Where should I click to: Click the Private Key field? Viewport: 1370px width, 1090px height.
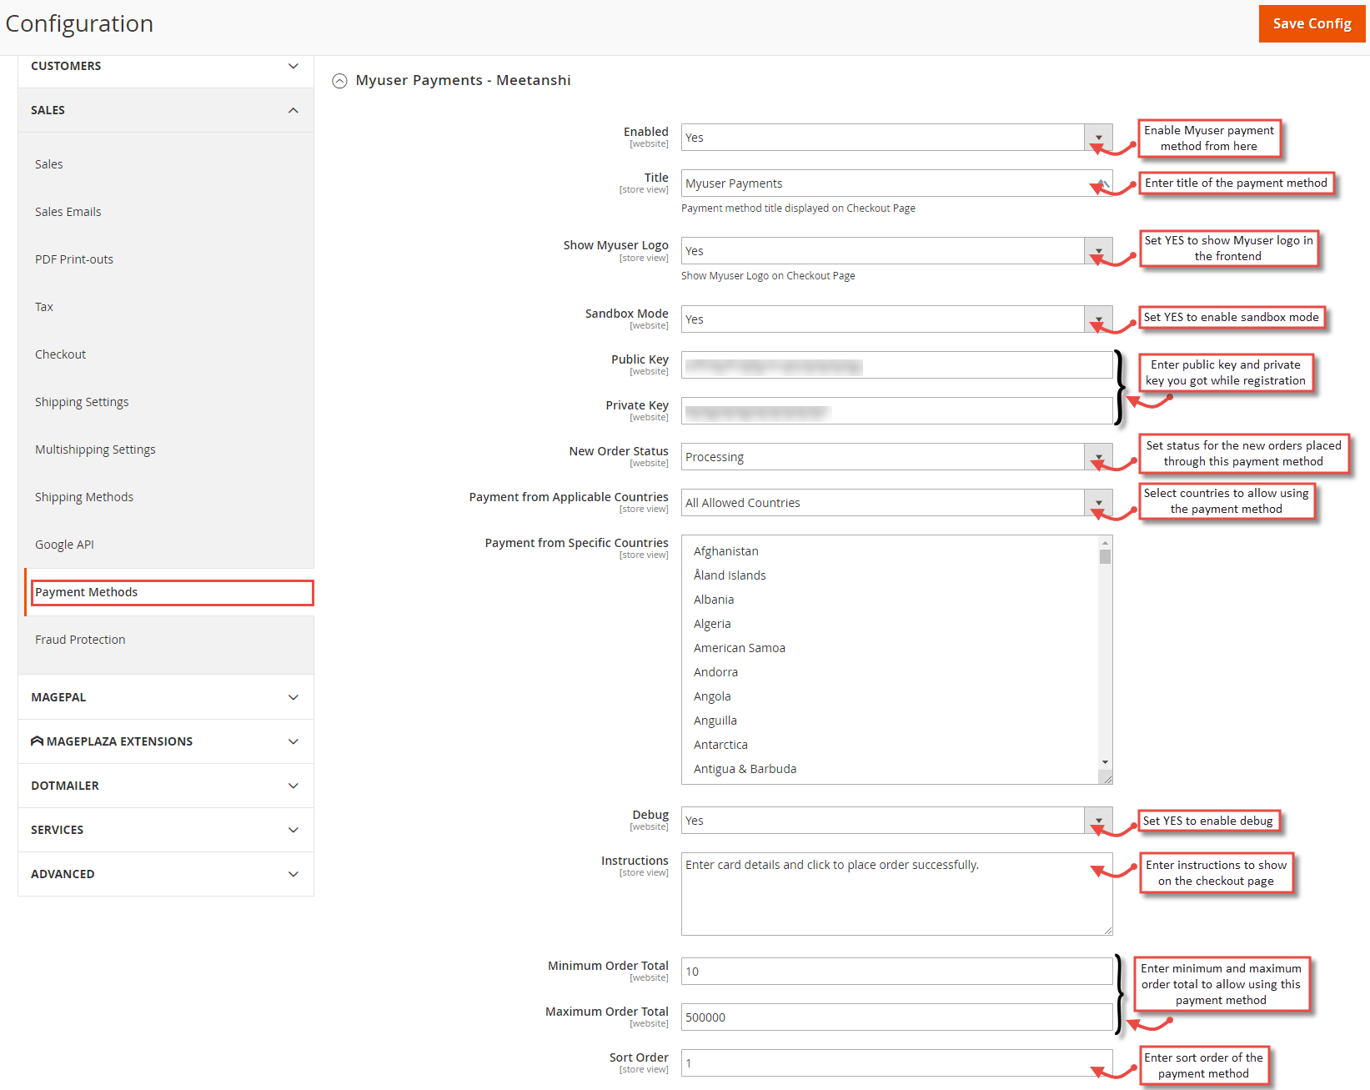point(896,411)
